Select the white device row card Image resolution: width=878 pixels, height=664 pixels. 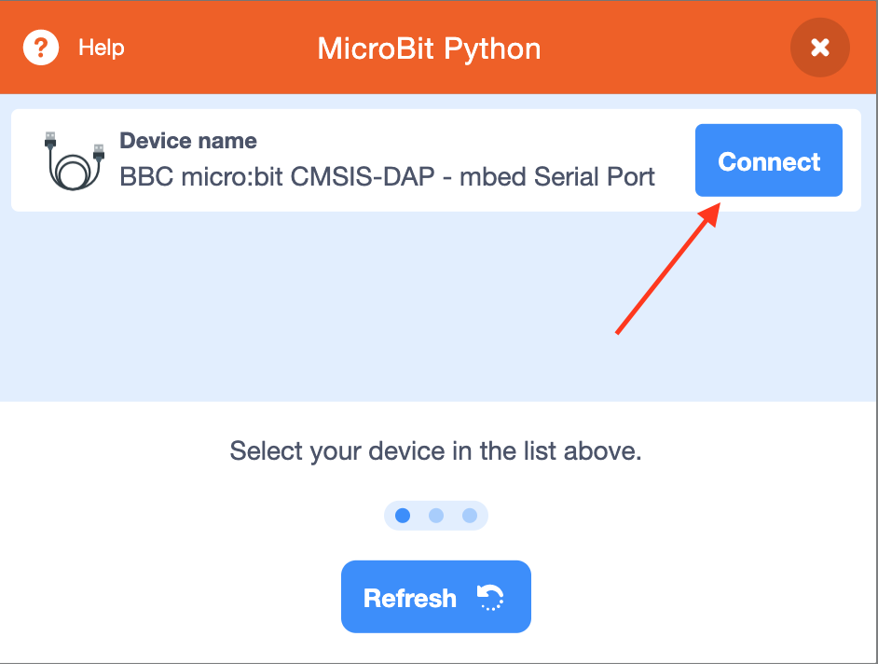(436, 160)
